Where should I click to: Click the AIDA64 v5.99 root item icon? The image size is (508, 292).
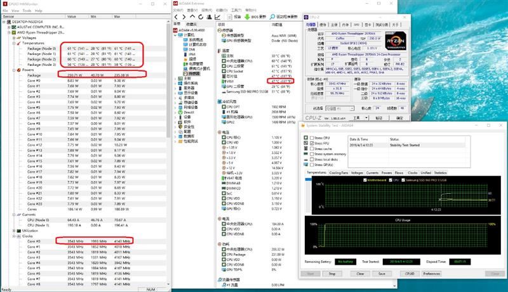176,30
